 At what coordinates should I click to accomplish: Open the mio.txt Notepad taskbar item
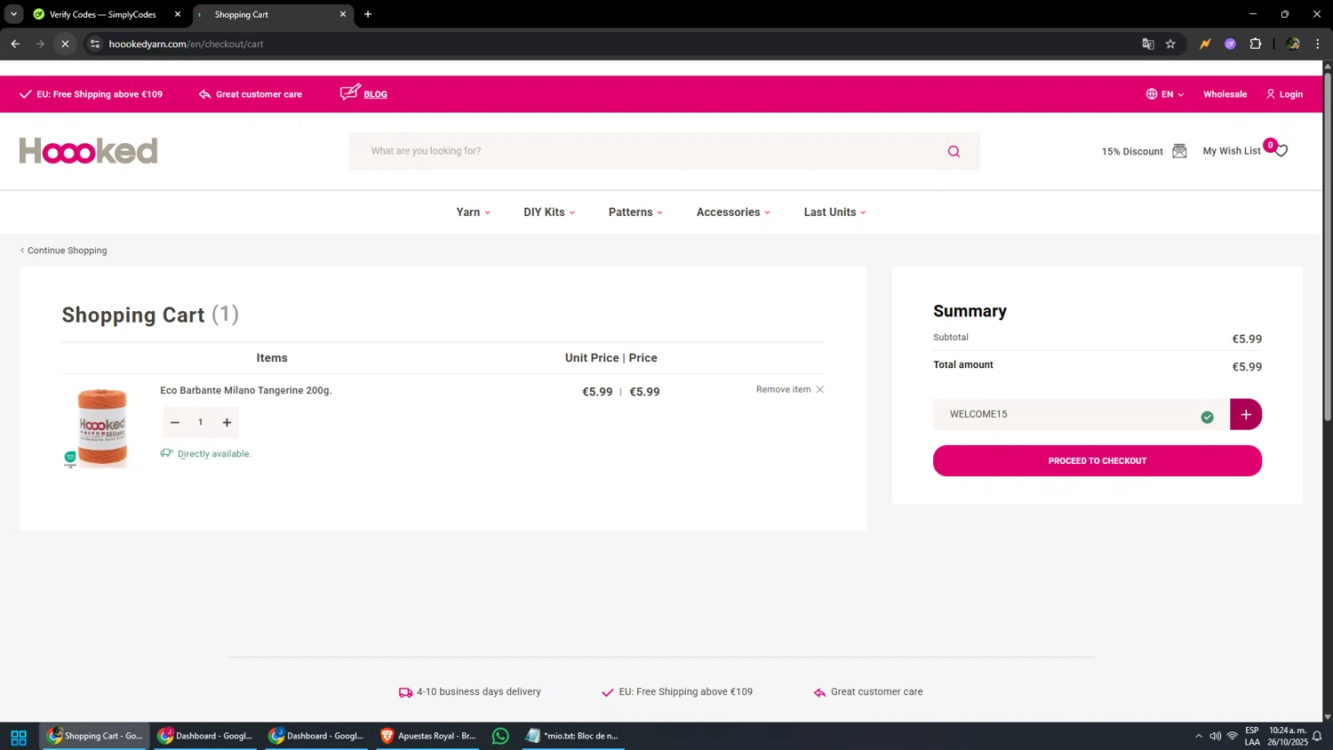pos(574,736)
